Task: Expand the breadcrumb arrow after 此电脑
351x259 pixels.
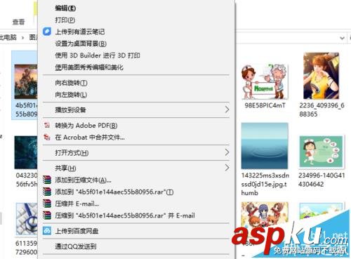Action: coord(22,37)
